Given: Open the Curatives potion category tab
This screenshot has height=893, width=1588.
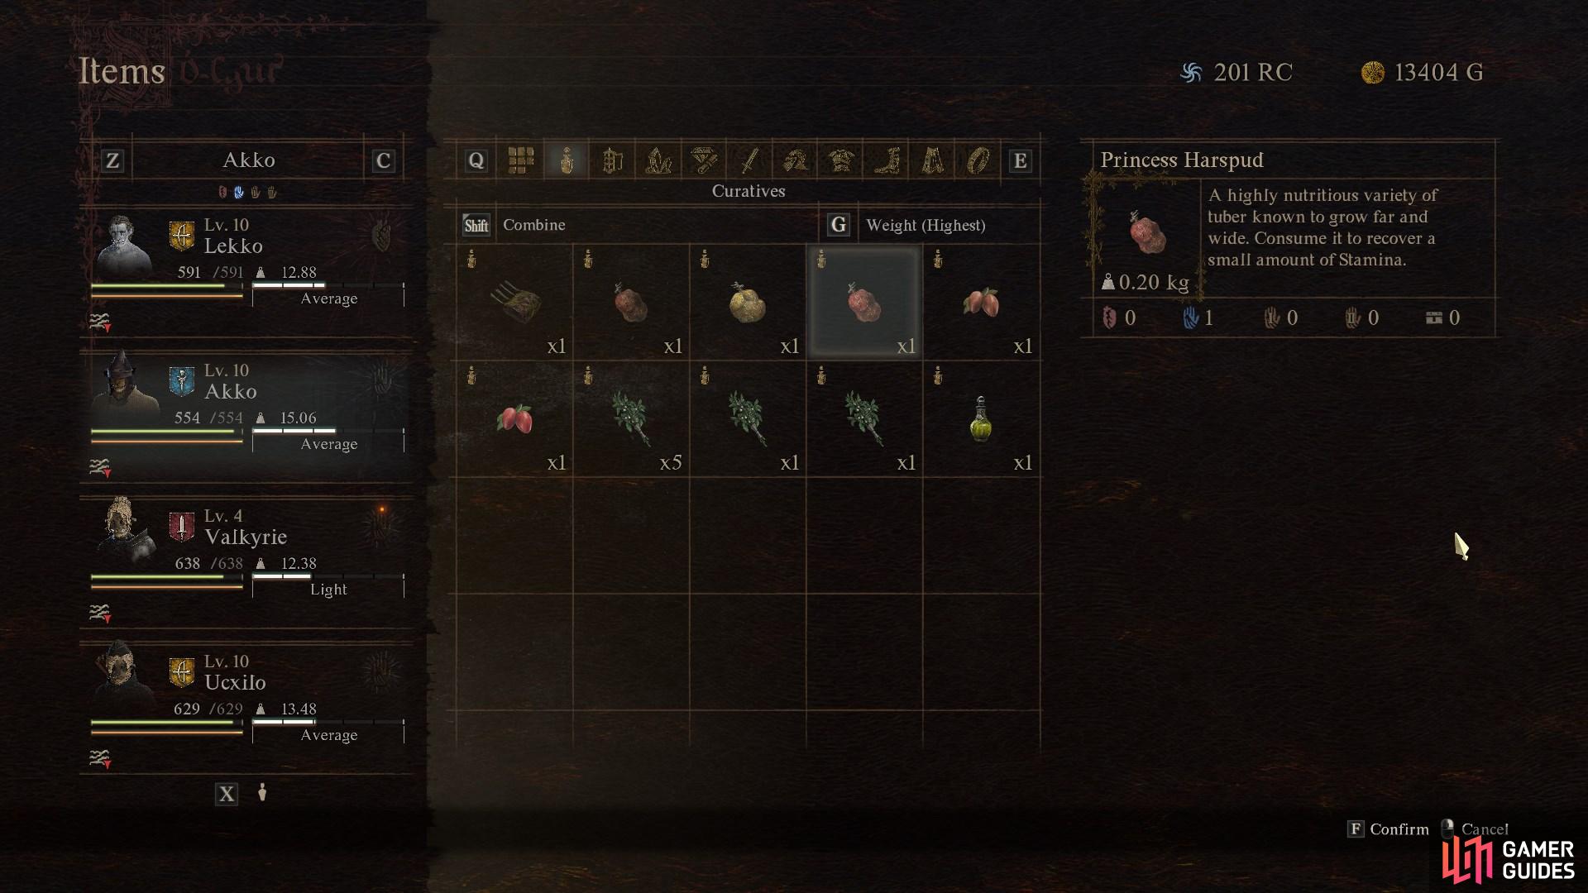Looking at the screenshot, I should (567, 160).
